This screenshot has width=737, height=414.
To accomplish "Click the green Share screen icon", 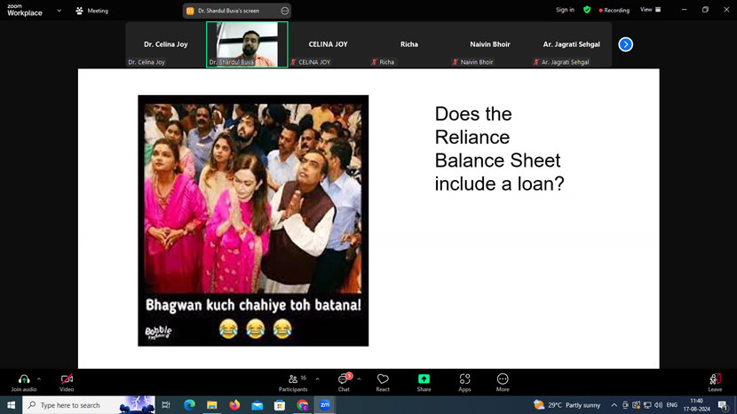I will coord(424,379).
